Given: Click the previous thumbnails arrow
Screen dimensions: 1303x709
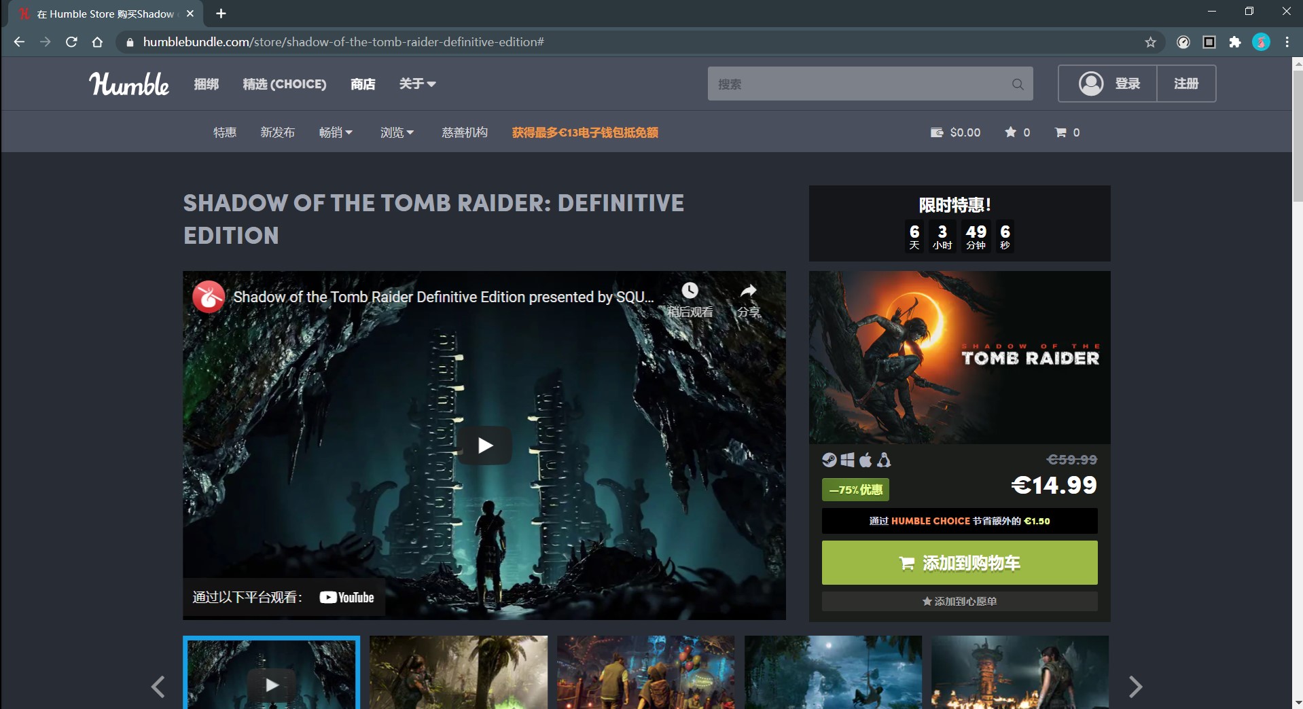Looking at the screenshot, I should point(158,687).
